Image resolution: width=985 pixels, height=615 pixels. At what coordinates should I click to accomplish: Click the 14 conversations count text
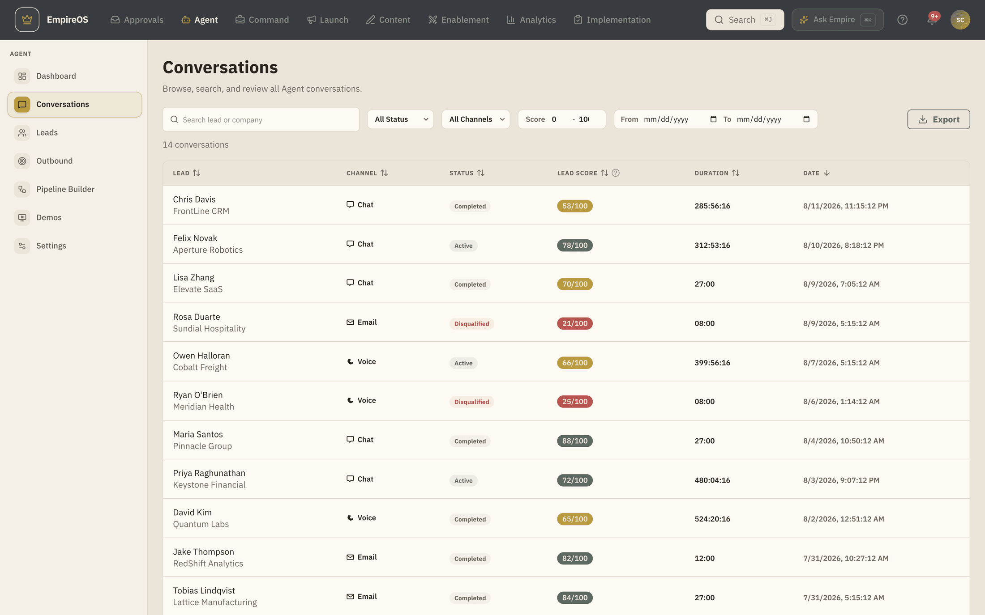196,145
